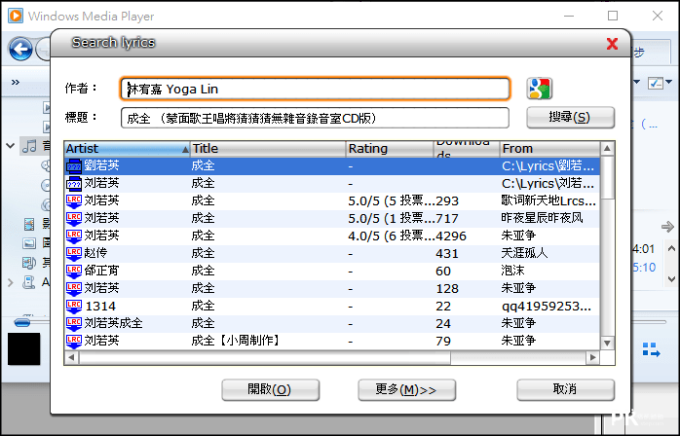Screen dimensions: 680x436
Task: Expand the bottom collapsed tree node in Media Player sidebar
Action: pos(11,283)
